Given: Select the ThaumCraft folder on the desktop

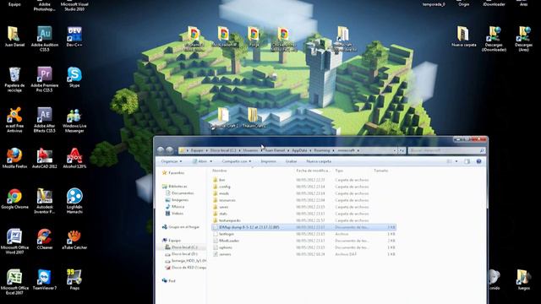Looking at the screenshot, I should click(x=254, y=118).
